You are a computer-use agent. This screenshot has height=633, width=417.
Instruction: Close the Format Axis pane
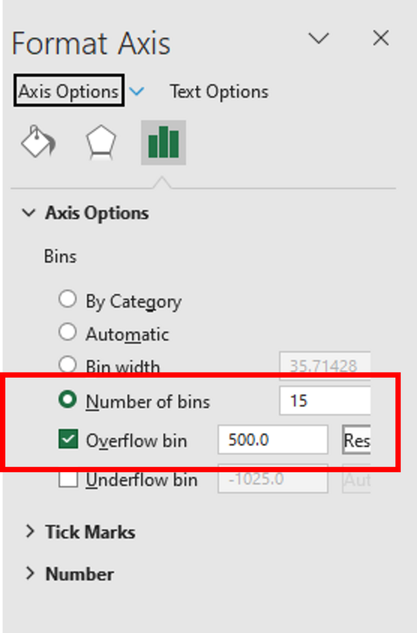(x=381, y=38)
